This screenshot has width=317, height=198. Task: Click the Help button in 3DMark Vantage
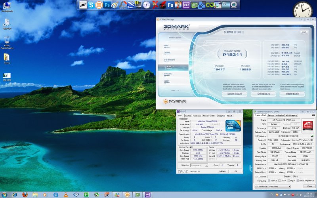click(304, 32)
